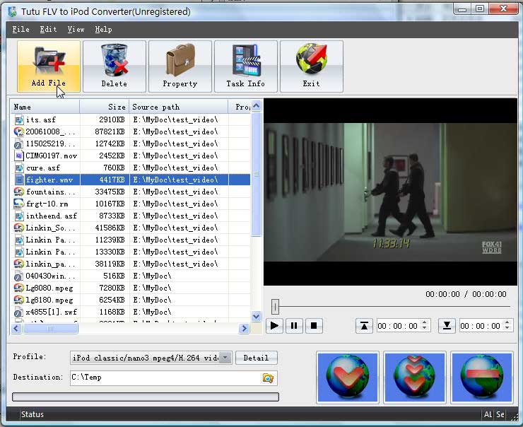Click the Pro column header

coord(240,107)
